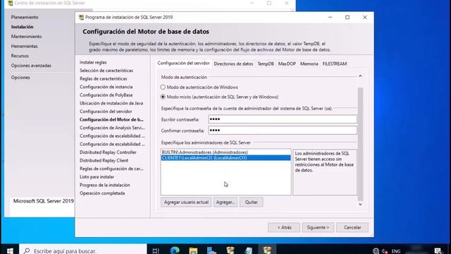451x254 pixels.
Task: Open File Explorer from the taskbar
Action: 193,250
